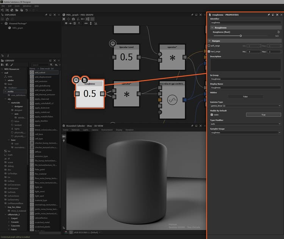The width and height of the screenshot is (284, 239).
Task: Click the info 'i' icon in graph toolbar
Action: tap(78, 19)
